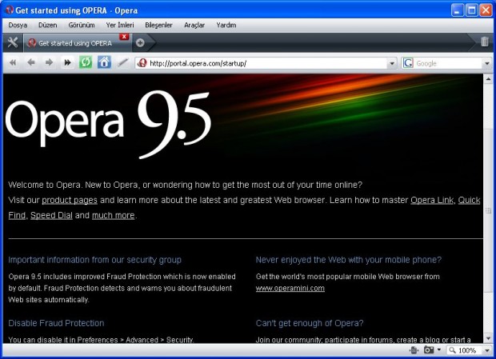Reload the page with green refresh icon

coord(86,62)
